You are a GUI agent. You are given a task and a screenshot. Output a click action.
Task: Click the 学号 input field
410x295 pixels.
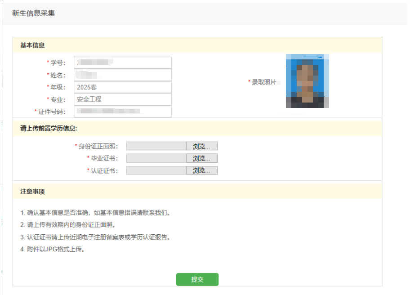click(122, 63)
